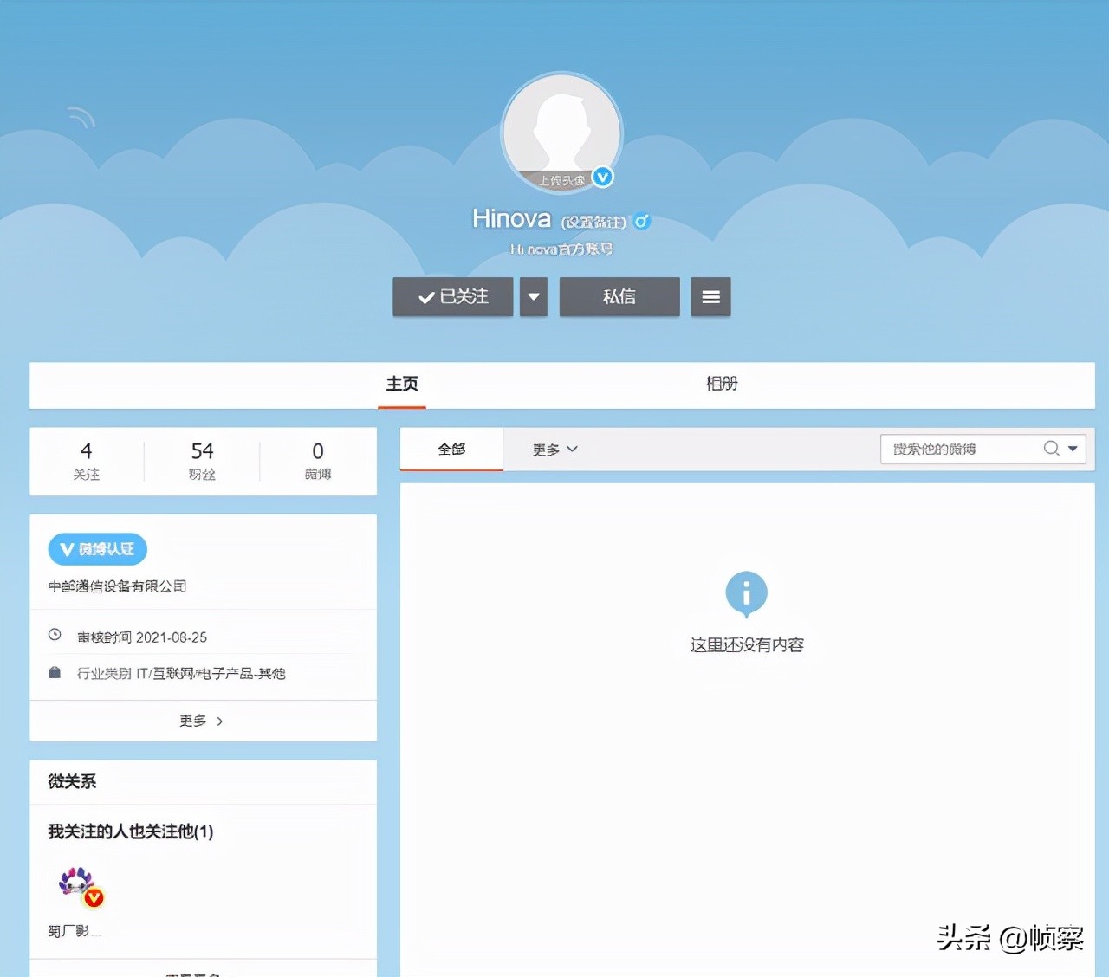
Task: Click the orange V badge on 蜀厂影 avatar
Action: [x=94, y=898]
